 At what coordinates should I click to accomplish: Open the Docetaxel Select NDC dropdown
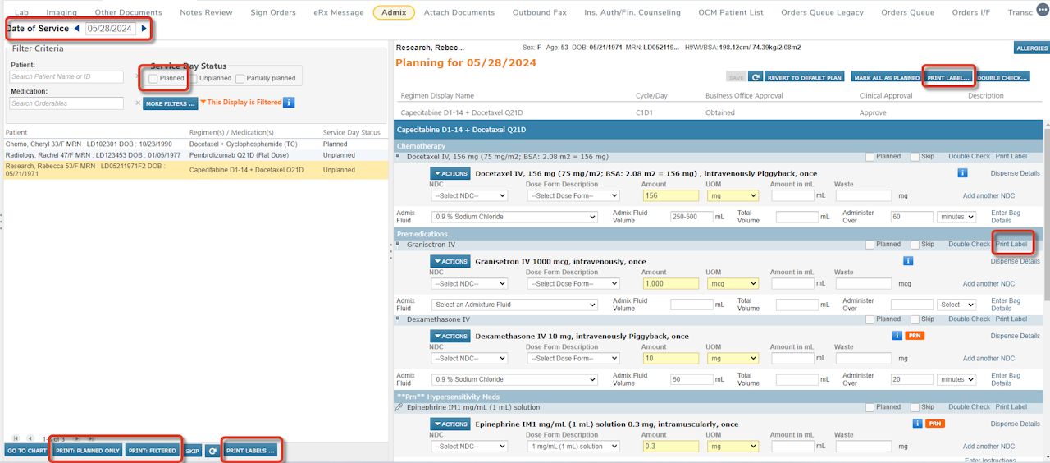pyautogui.click(x=469, y=195)
